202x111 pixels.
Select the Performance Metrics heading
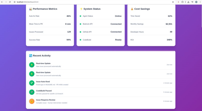tap(45, 9)
